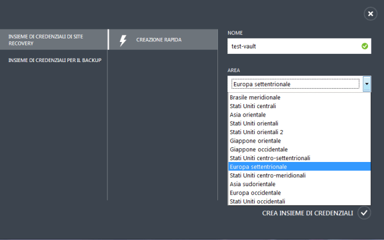Choose the Creazione Rapida option

(160, 40)
